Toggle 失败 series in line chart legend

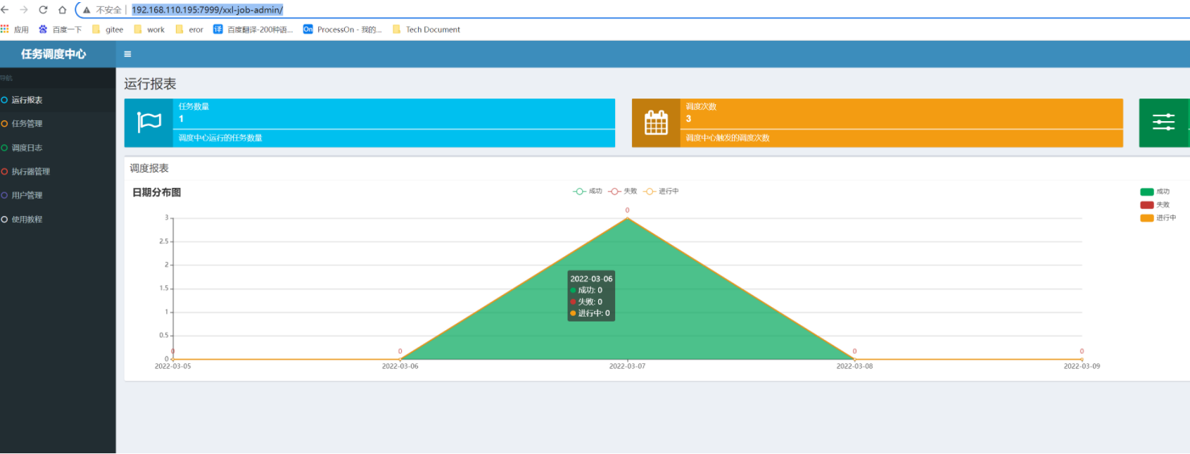click(623, 191)
